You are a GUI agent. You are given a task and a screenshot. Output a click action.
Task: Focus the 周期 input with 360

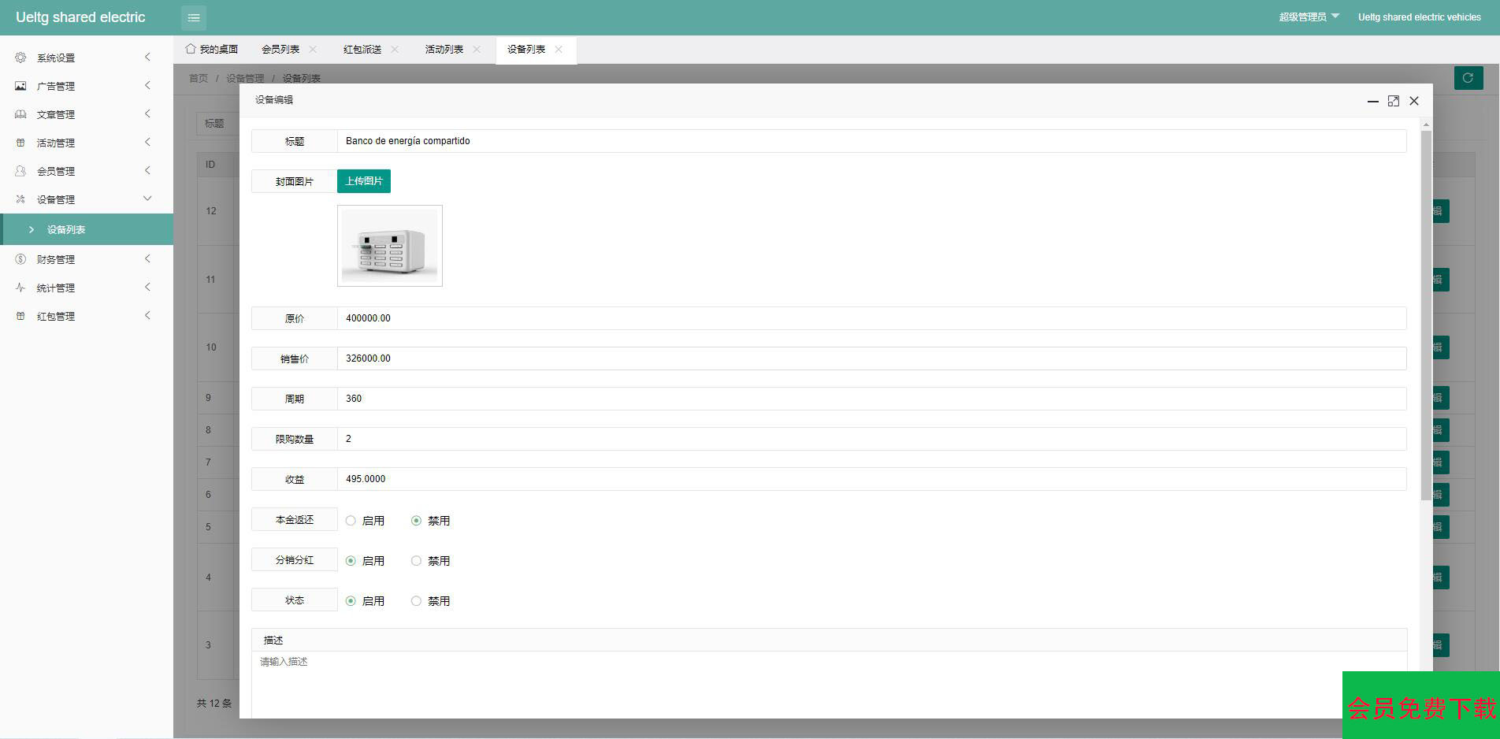(x=871, y=399)
